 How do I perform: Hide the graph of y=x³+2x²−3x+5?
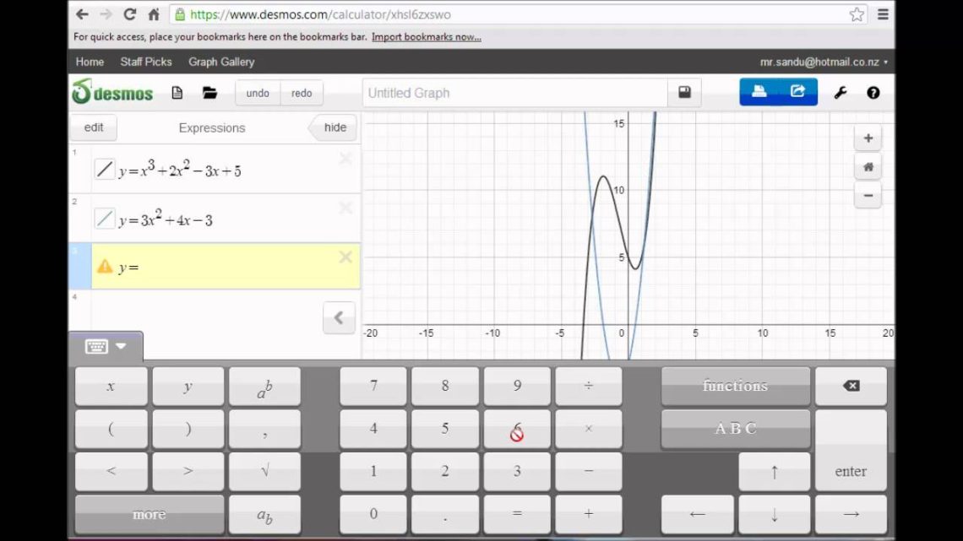(104, 168)
